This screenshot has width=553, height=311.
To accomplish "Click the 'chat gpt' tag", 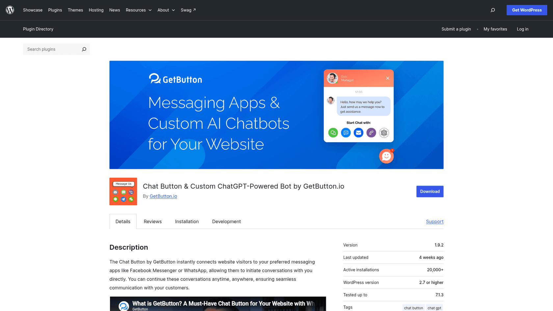I will coord(434,308).
